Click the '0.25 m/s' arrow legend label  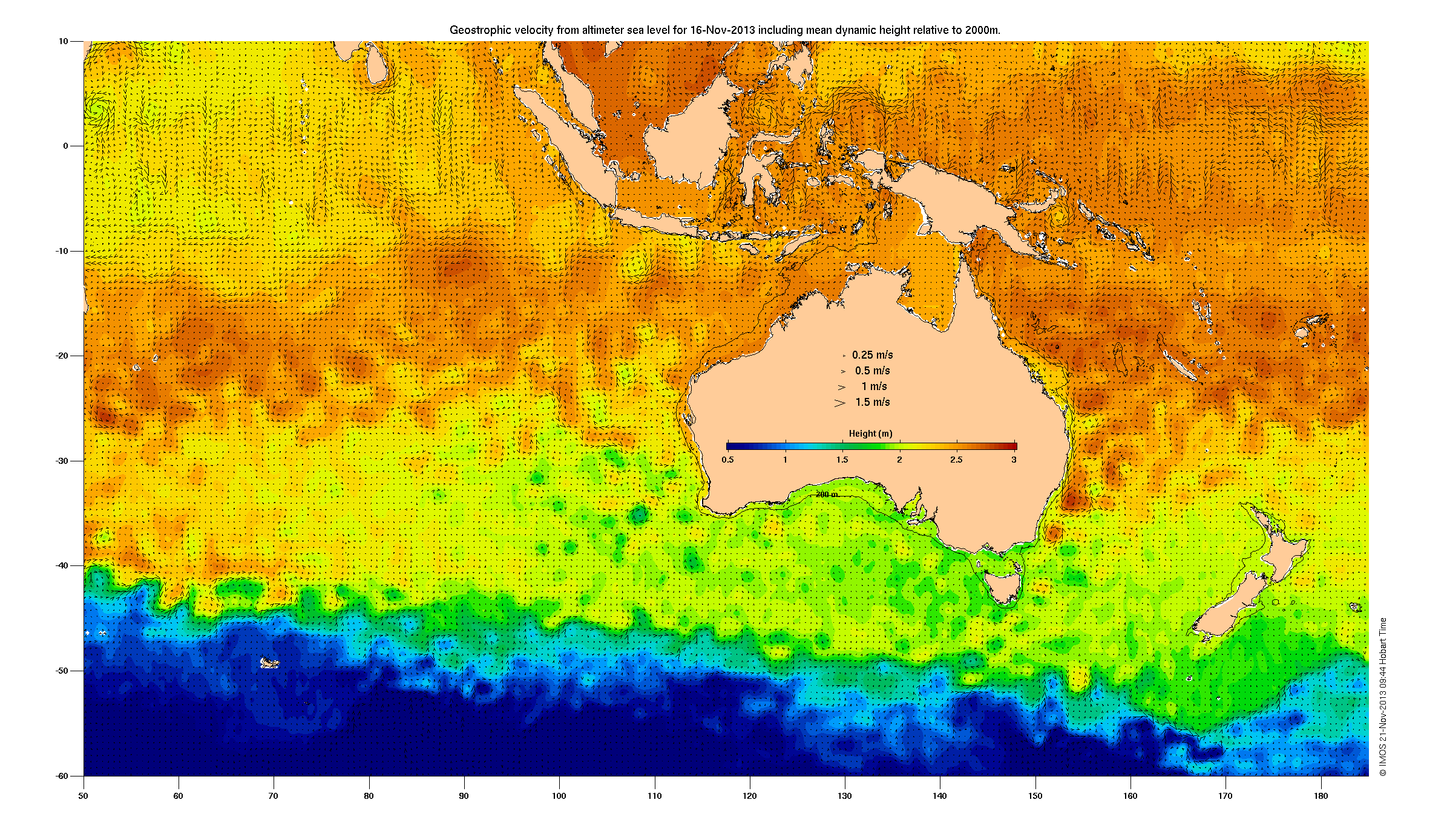(x=872, y=355)
